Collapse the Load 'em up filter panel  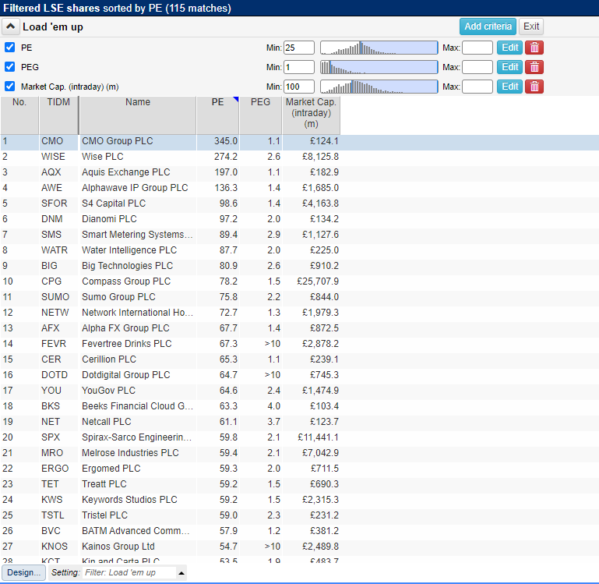[11, 27]
